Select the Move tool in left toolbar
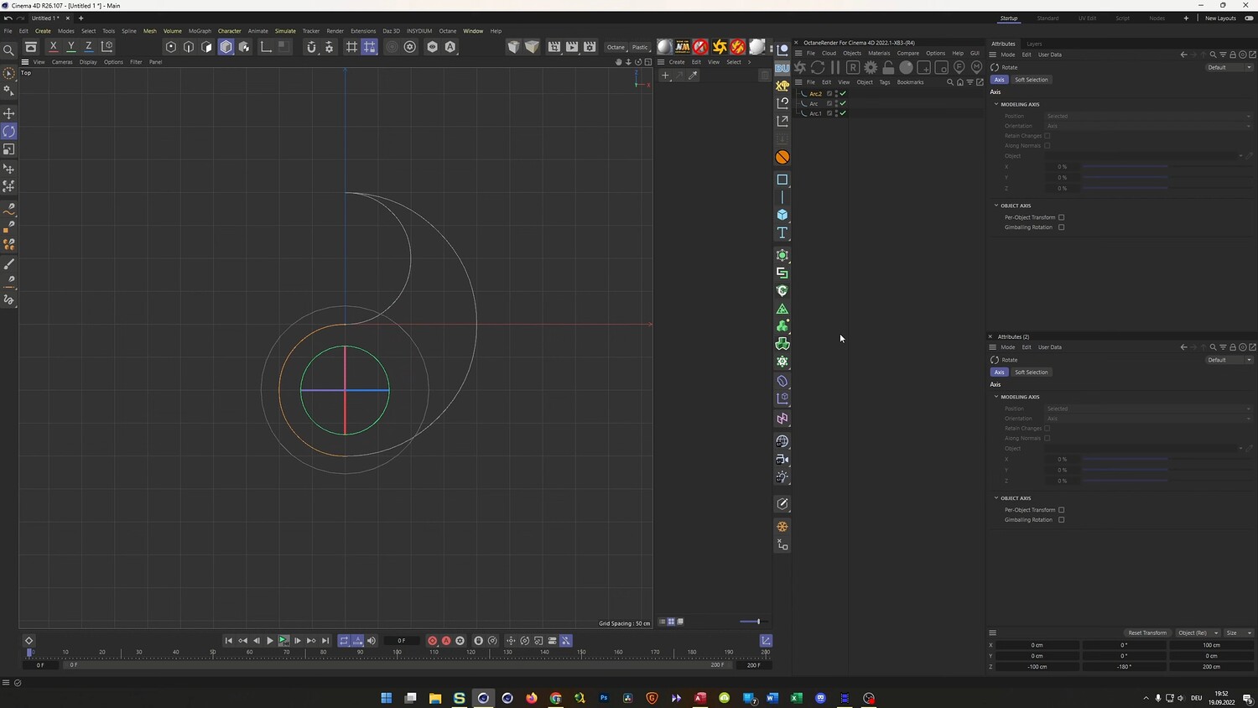This screenshot has width=1258, height=708. coord(9,113)
